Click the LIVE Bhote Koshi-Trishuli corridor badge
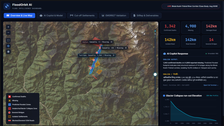The image size is (224, 126). click(191, 6)
